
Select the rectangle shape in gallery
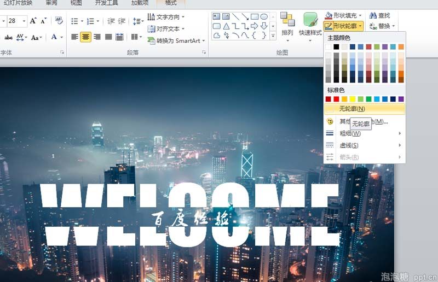[254, 17]
